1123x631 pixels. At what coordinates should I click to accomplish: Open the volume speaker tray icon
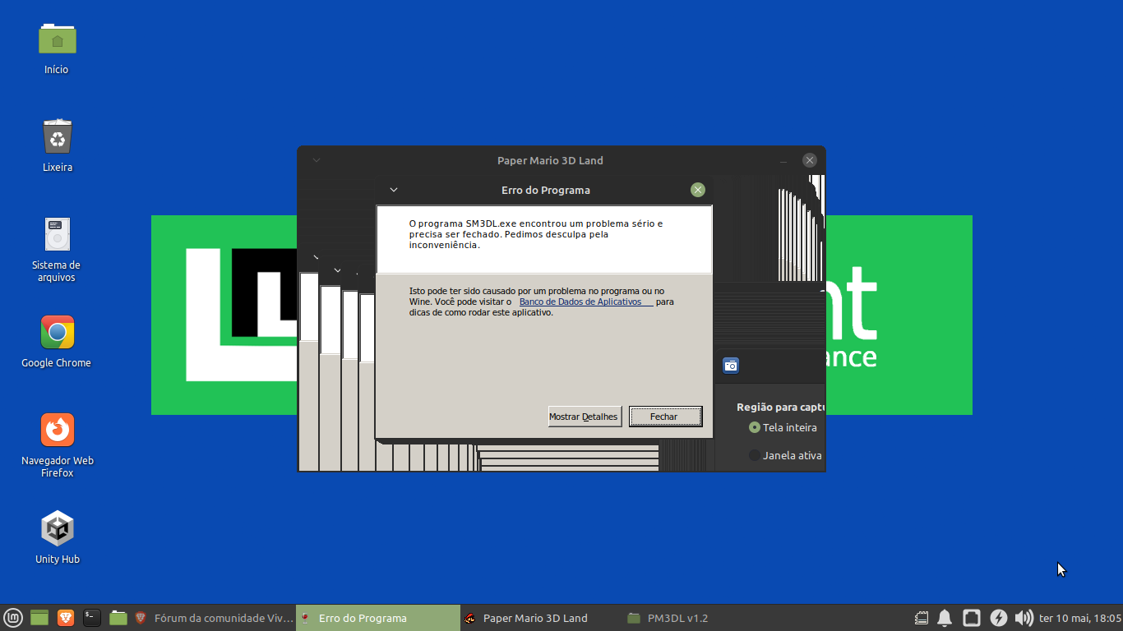1024,618
